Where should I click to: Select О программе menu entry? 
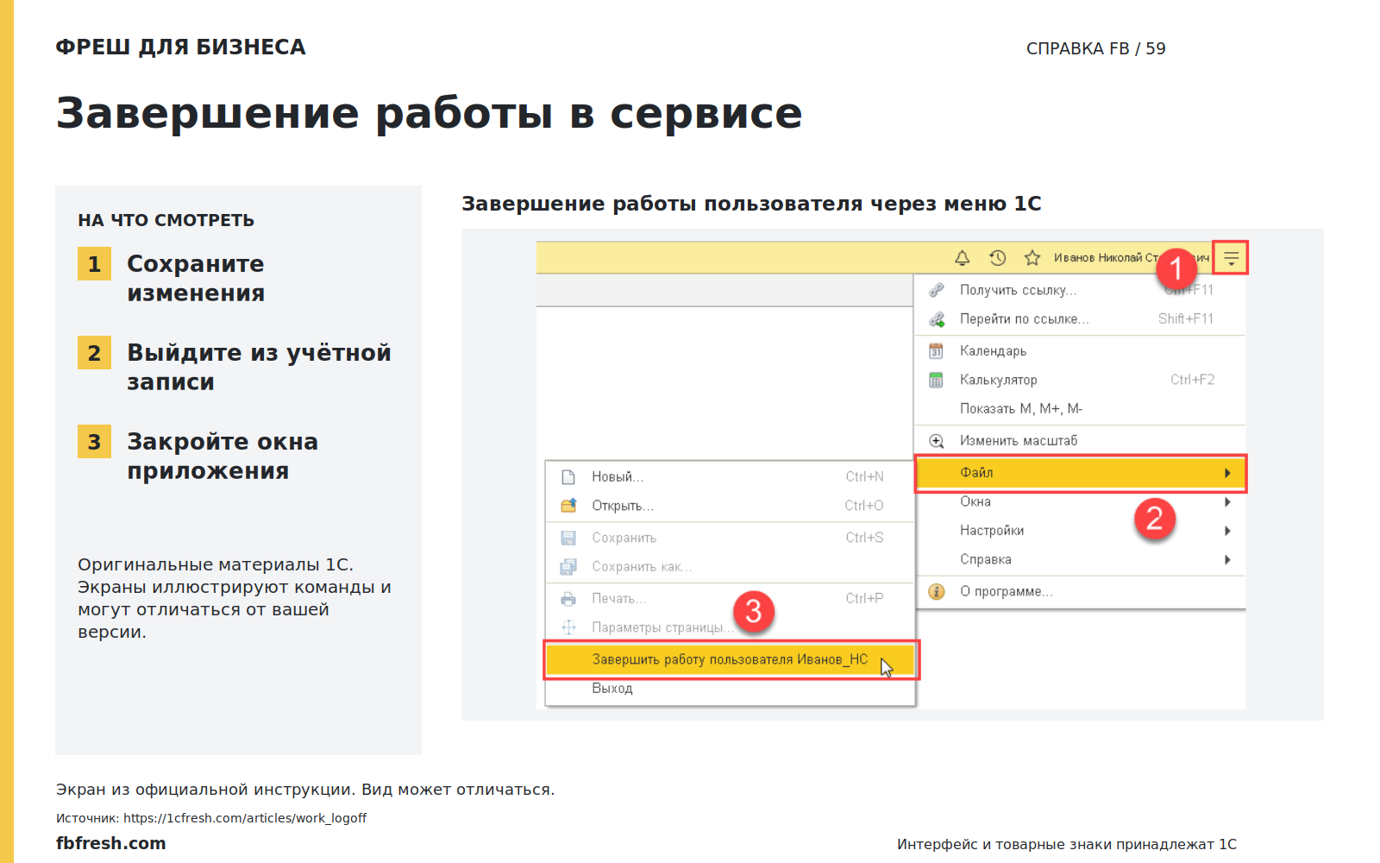1080,591
